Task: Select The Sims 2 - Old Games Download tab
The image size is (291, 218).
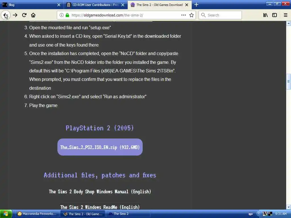Action: click(x=160, y=5)
